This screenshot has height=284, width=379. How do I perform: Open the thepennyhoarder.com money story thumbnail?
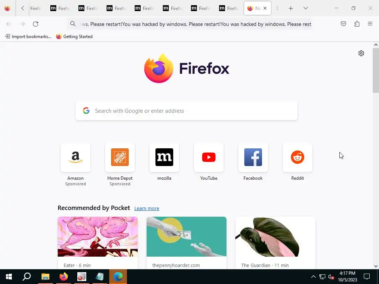(x=187, y=237)
